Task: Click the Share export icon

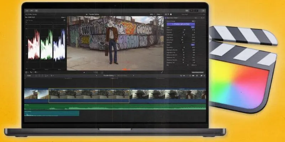Action: (x=203, y=11)
